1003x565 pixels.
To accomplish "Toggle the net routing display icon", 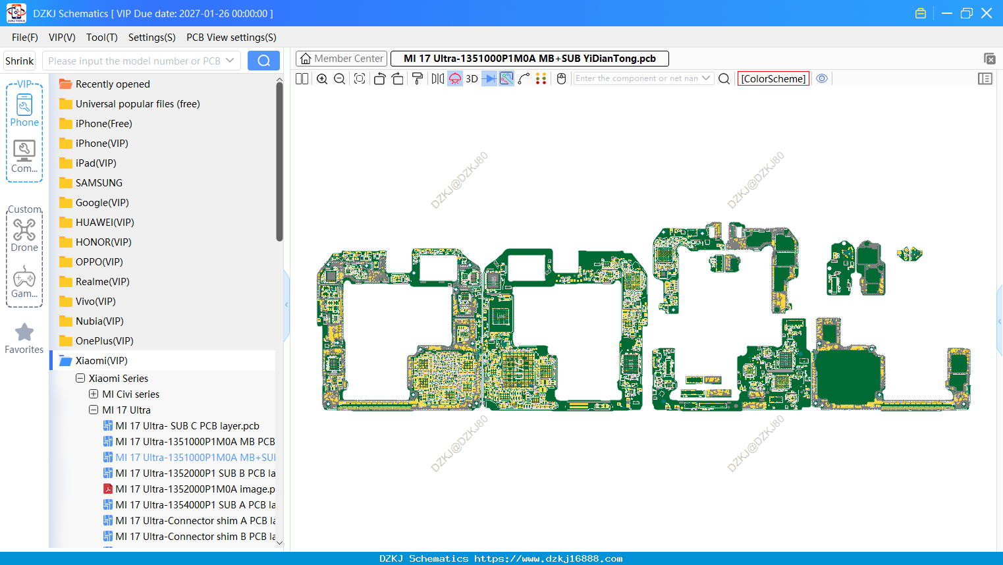I will tap(506, 78).
